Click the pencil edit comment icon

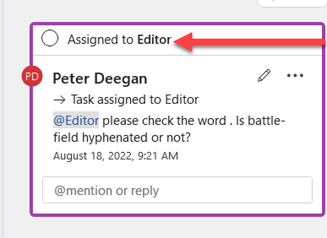pyautogui.click(x=264, y=76)
